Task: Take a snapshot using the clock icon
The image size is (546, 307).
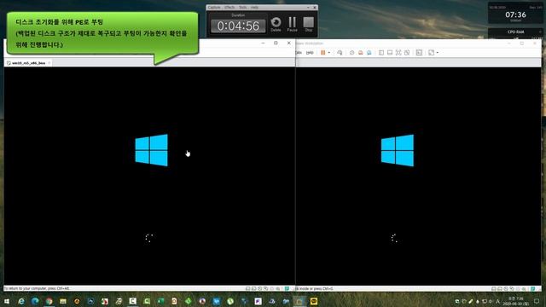Action: point(351,53)
